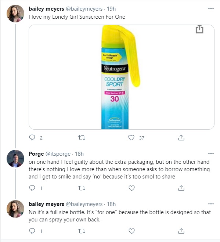
Task: Share the first sunscreen tweet
Action: (x=181, y=137)
